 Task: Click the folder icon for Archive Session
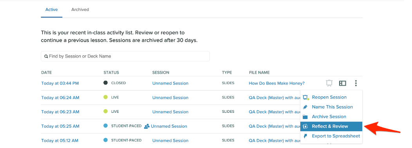point(305,117)
